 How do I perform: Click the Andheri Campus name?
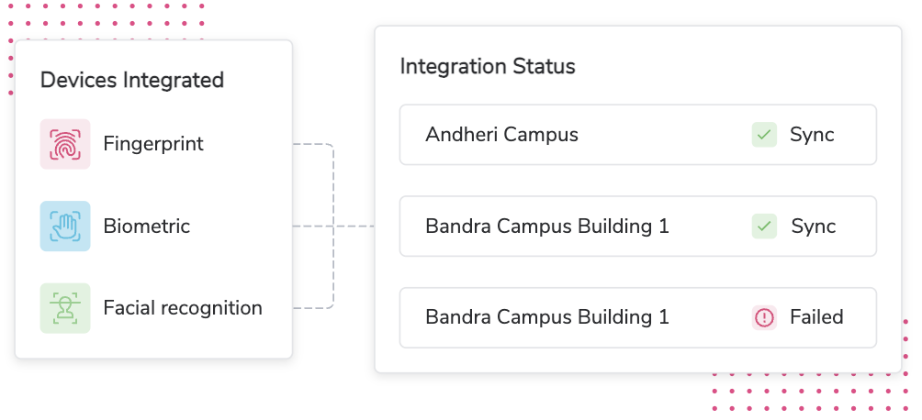(501, 135)
